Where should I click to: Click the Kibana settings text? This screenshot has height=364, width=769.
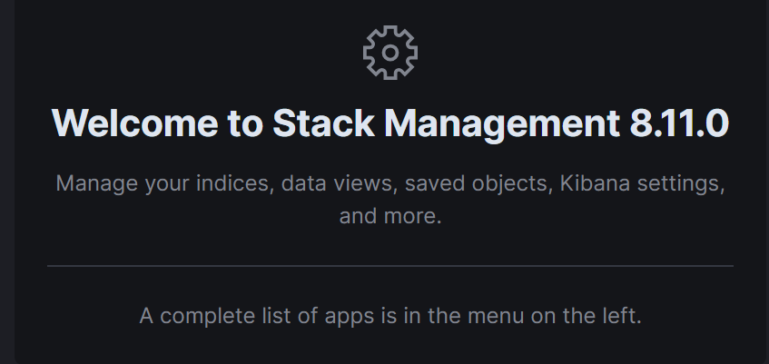[x=641, y=183]
